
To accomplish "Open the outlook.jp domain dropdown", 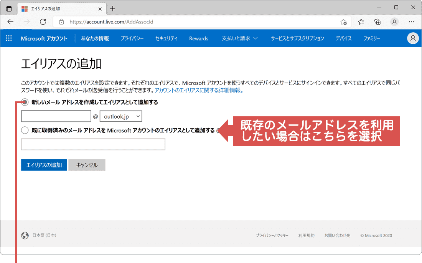I will [x=121, y=116].
